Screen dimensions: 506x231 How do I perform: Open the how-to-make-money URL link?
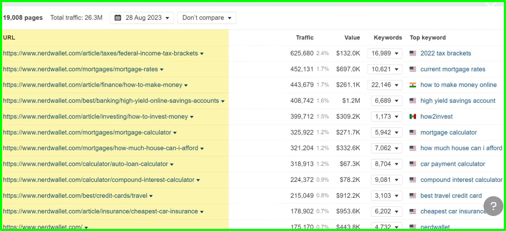point(93,85)
